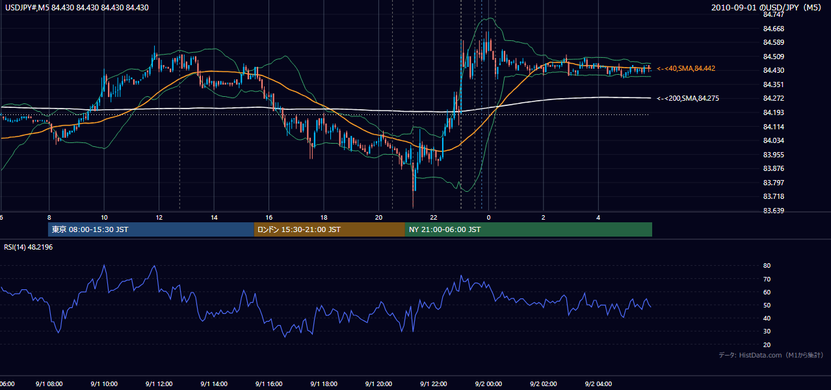Click hour tick 16 under price chart

pyautogui.click(x=269, y=218)
